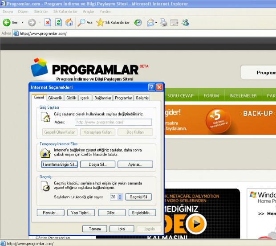The image size is (276, 246).
Task: Switch to the İçerik tab
Action: [x=85, y=98]
